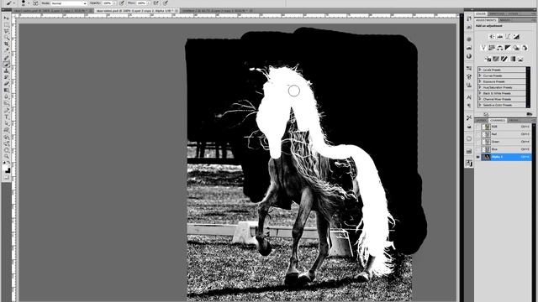The width and height of the screenshot is (538, 302).
Task: Enable airbrush mode in options bar
Action: pos(156,3)
